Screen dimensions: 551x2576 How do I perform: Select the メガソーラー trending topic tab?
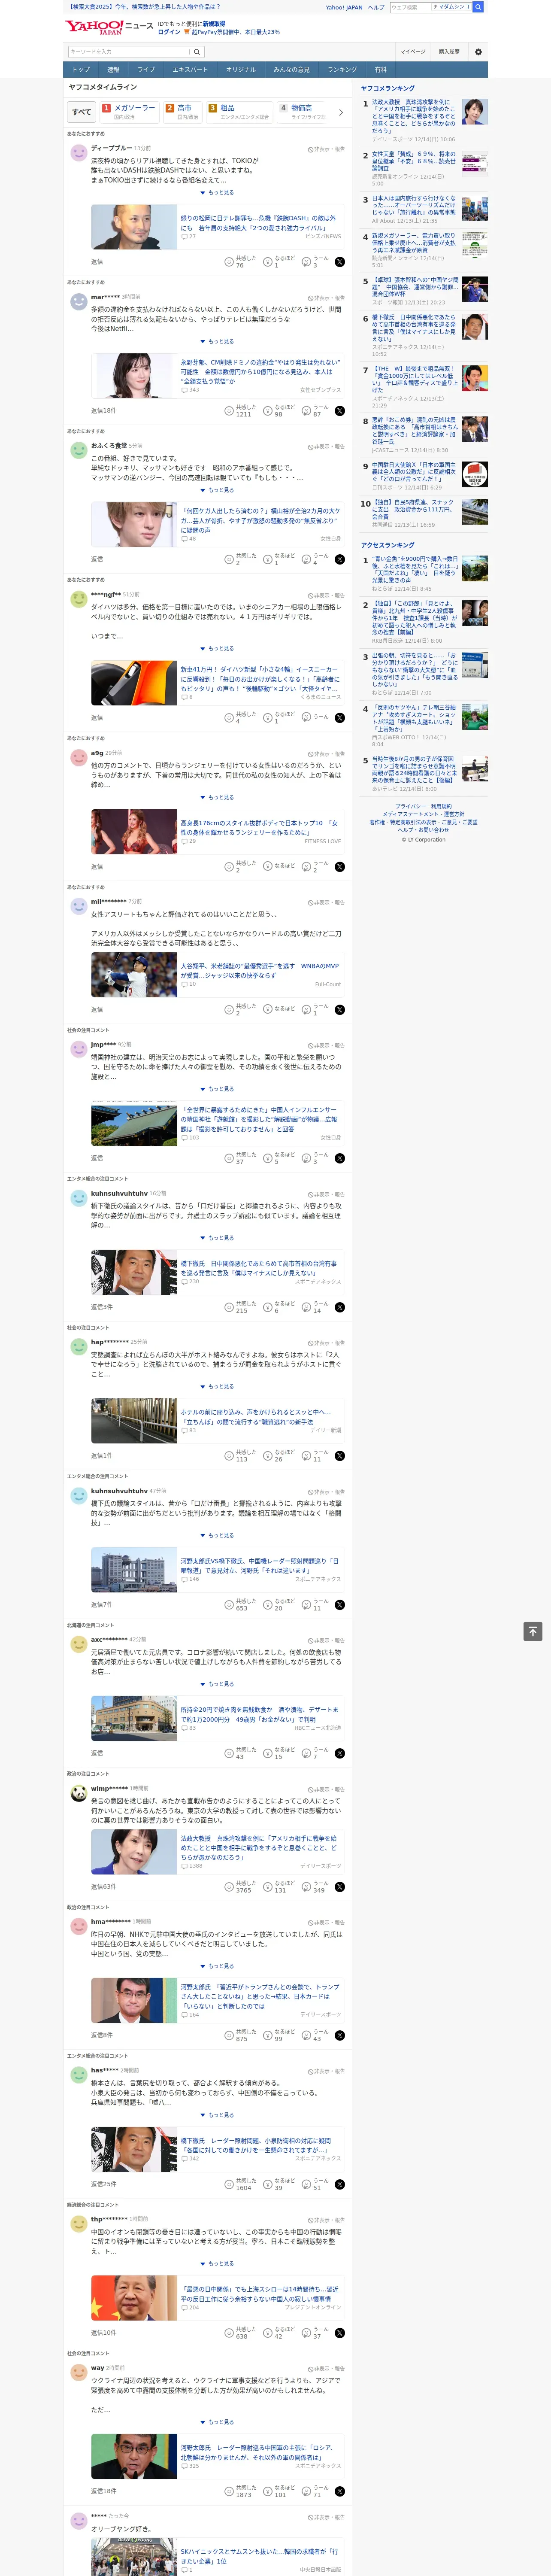(129, 111)
